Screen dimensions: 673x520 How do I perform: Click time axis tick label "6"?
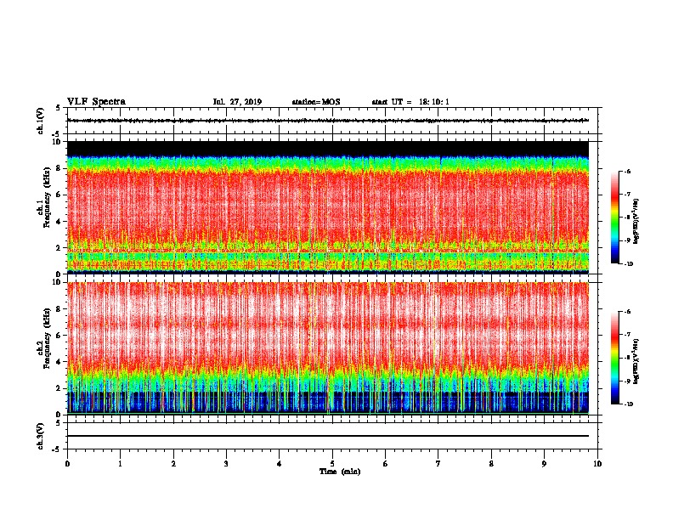click(385, 464)
